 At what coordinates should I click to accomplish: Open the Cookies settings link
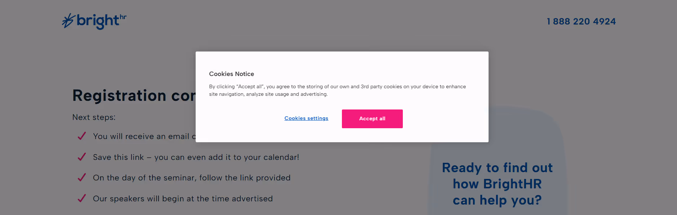pos(306,118)
